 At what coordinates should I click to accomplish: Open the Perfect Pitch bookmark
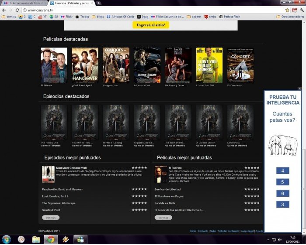tap(229, 17)
